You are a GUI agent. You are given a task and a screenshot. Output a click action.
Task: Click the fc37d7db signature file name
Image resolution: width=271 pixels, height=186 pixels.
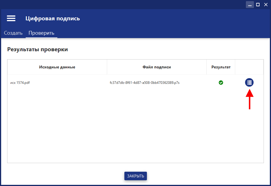tap(145, 82)
